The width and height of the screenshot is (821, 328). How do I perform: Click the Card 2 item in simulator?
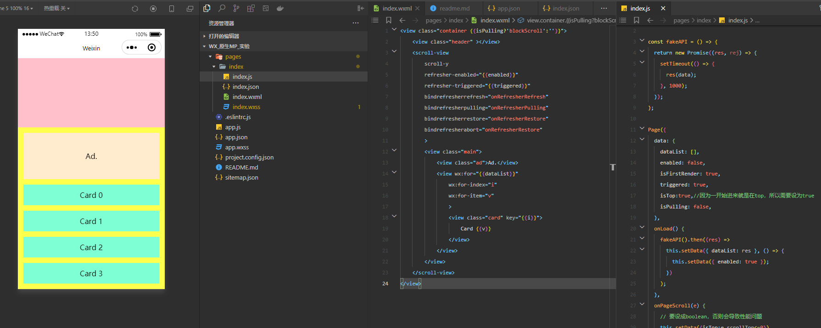91,247
